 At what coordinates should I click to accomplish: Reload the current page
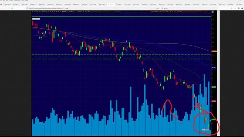(x=9, y=8)
